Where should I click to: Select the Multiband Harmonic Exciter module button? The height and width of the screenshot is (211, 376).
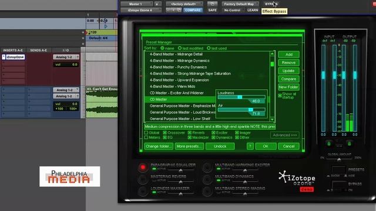[x=207, y=167]
